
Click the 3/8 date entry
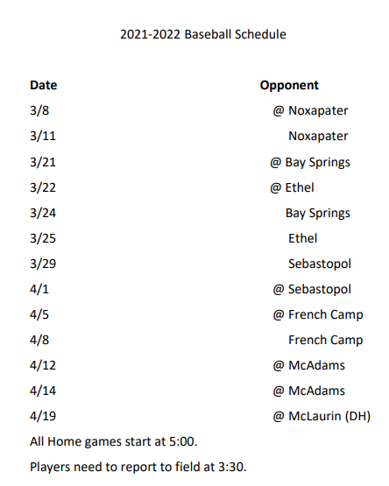[x=39, y=110]
